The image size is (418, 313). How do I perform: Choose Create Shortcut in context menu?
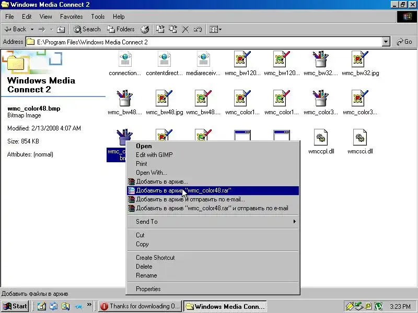coord(213,258)
